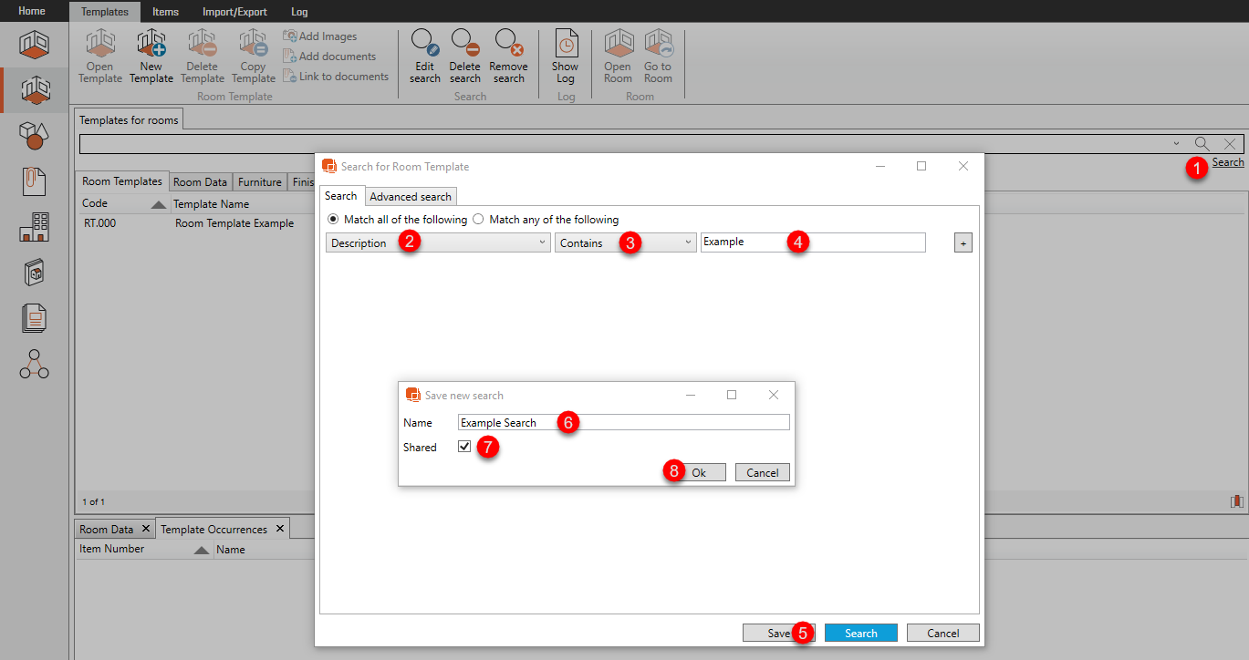Open the saved searches dropdown arrow
Screen dimensions: 1249x660
tap(1176, 144)
